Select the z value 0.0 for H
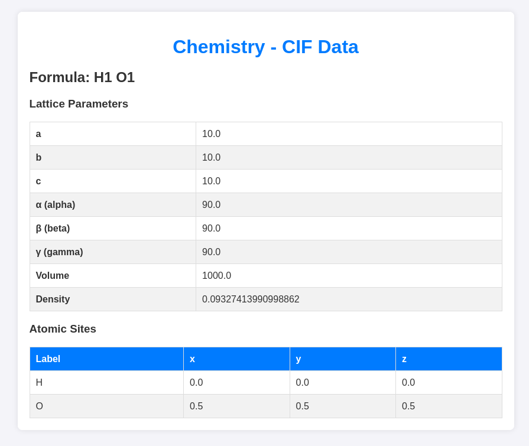The width and height of the screenshot is (529, 446). 408,382
